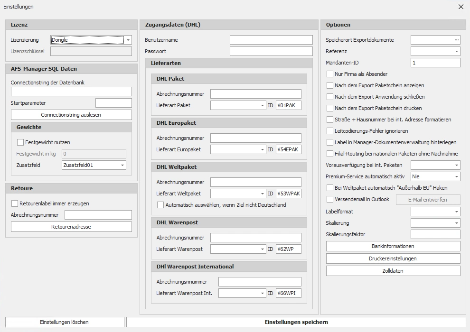470x332 pixels.
Task: Tick Retourenlabel immer erzeugen
Action: 15,203
